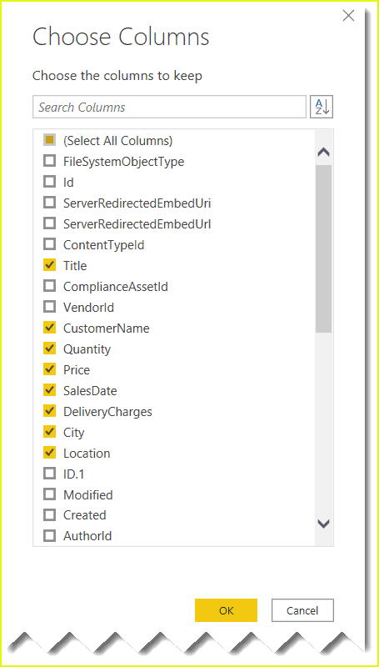The width and height of the screenshot is (379, 667).
Task: Click the column list scrollbar thumb
Action: click(x=324, y=248)
